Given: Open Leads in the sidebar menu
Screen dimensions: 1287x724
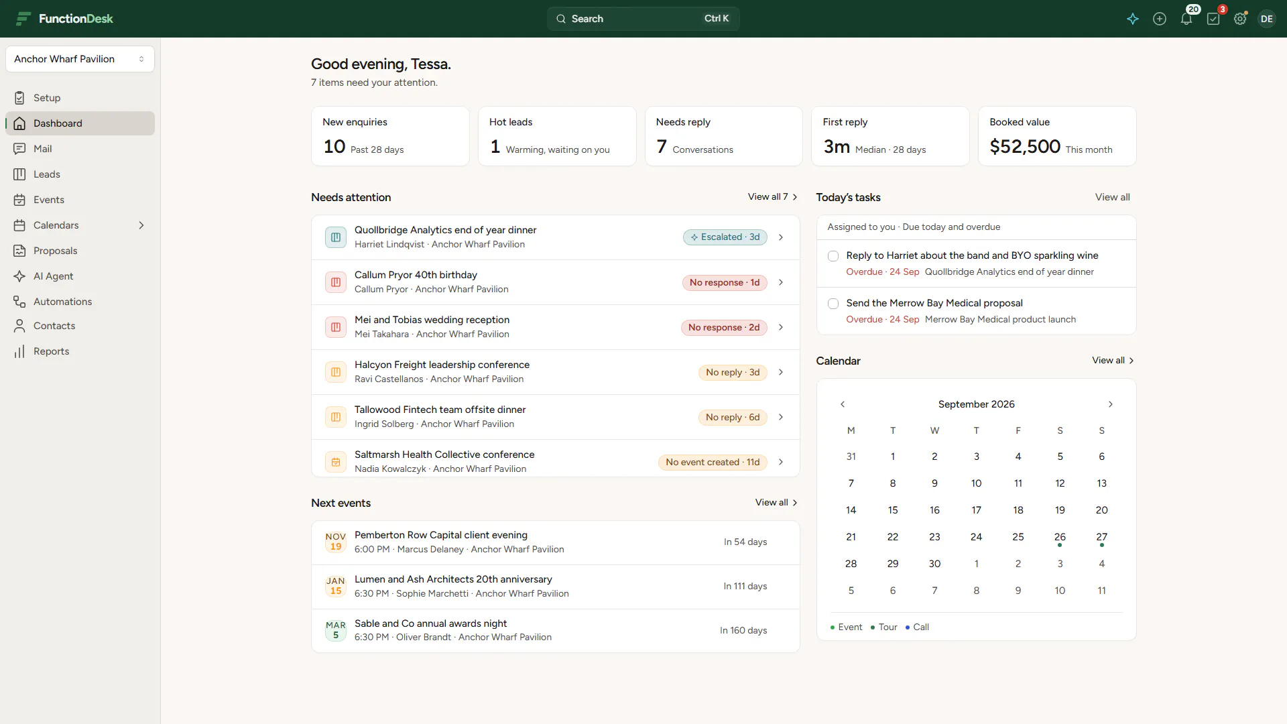Looking at the screenshot, I should pos(80,174).
